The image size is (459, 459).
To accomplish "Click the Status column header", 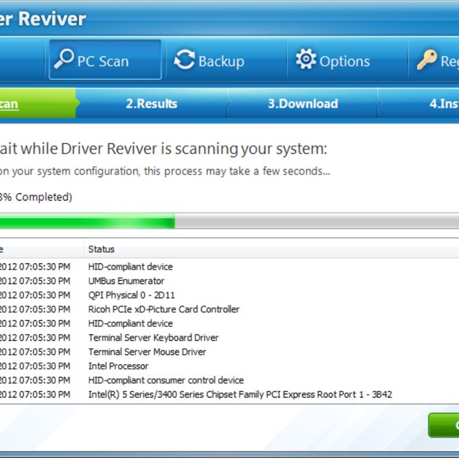I will 101,249.
